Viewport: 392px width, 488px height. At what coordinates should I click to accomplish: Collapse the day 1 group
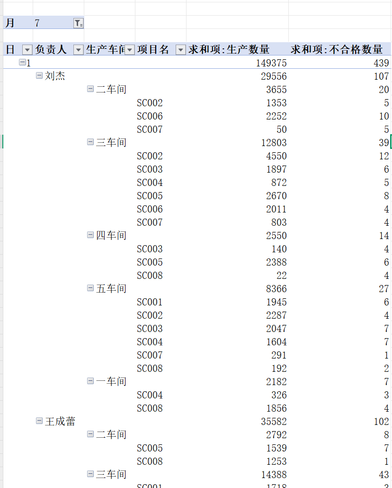coord(22,63)
